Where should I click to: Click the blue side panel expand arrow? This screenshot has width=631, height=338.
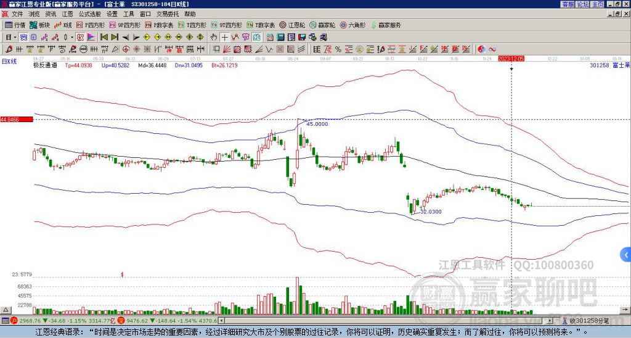click(x=625, y=255)
